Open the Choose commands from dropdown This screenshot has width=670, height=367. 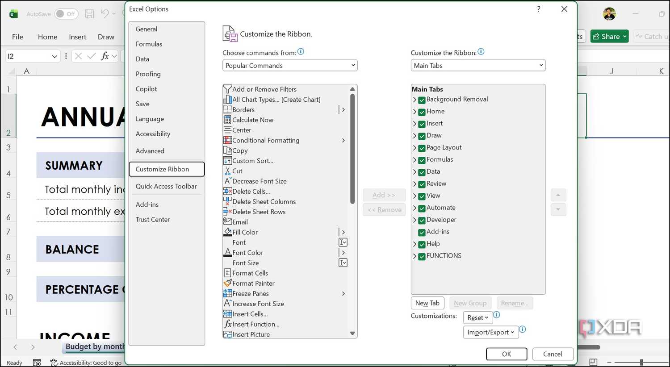click(290, 66)
